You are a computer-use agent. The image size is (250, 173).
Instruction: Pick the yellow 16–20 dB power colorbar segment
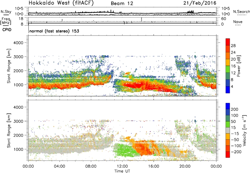point(228,62)
